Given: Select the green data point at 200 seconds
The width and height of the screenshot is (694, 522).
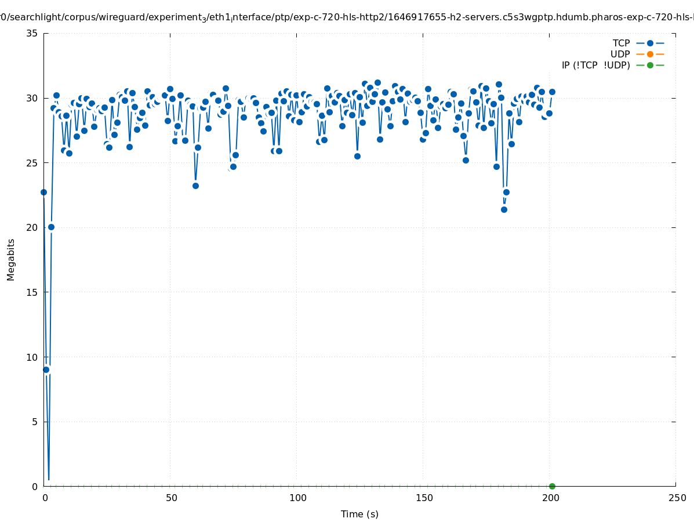Looking at the screenshot, I should point(552,486).
